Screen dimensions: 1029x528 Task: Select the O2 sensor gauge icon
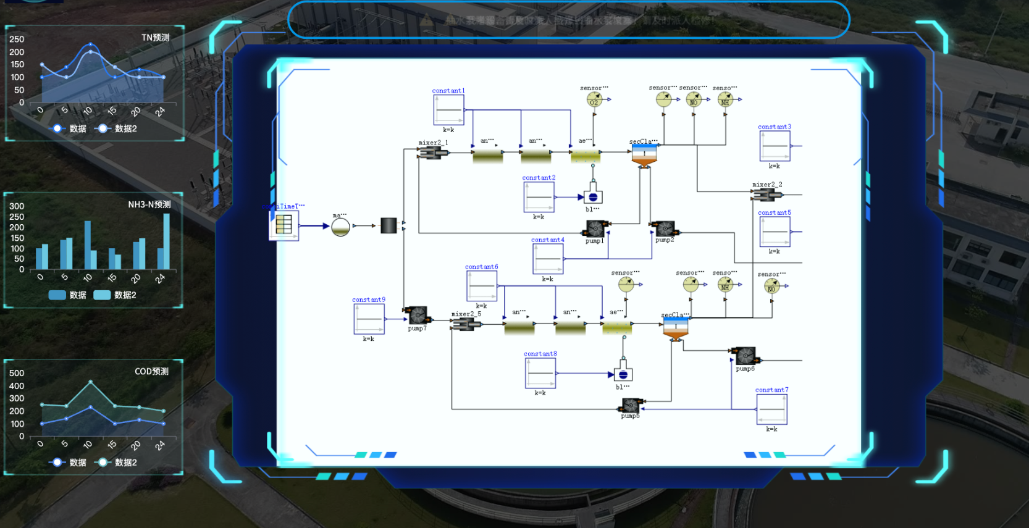click(x=594, y=99)
